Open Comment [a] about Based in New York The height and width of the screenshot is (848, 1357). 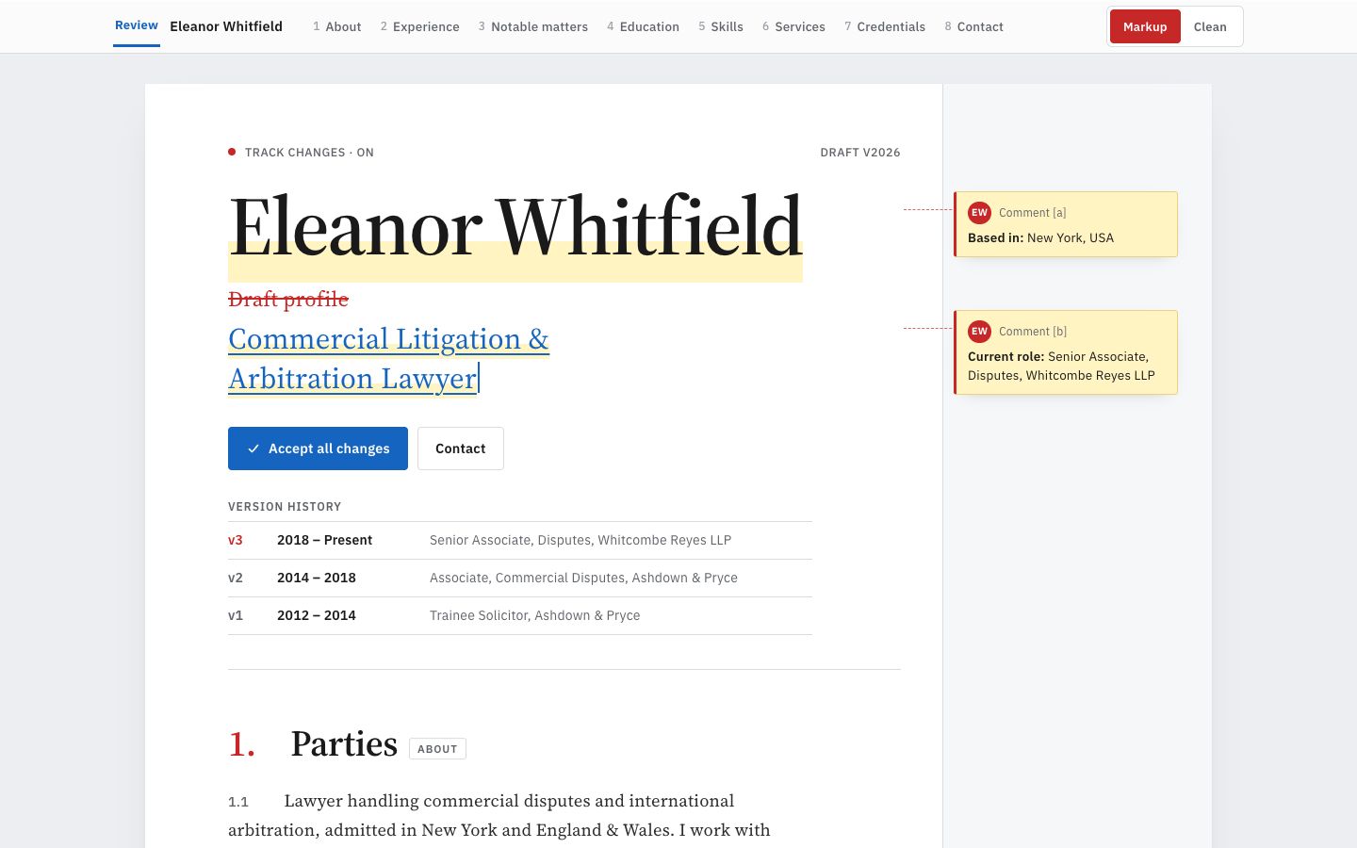(x=1066, y=224)
